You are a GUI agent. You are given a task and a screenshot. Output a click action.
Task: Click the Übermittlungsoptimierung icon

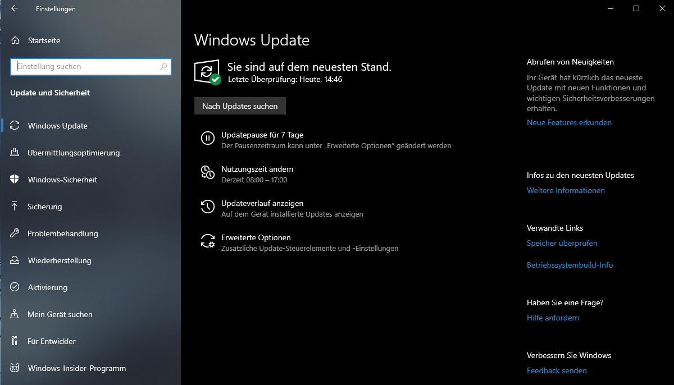coord(15,153)
